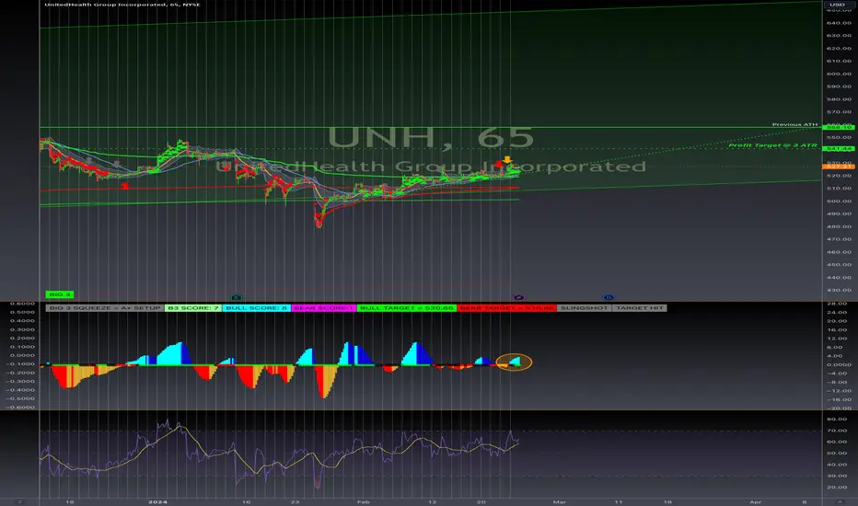The height and width of the screenshot is (506, 858).
Task: Click the Apr label on time axis
Action: [755, 501]
